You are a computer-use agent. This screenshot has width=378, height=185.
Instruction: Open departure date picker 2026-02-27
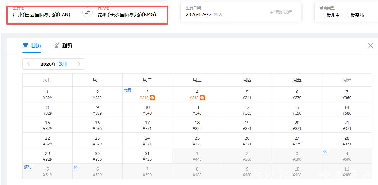pyautogui.click(x=199, y=14)
